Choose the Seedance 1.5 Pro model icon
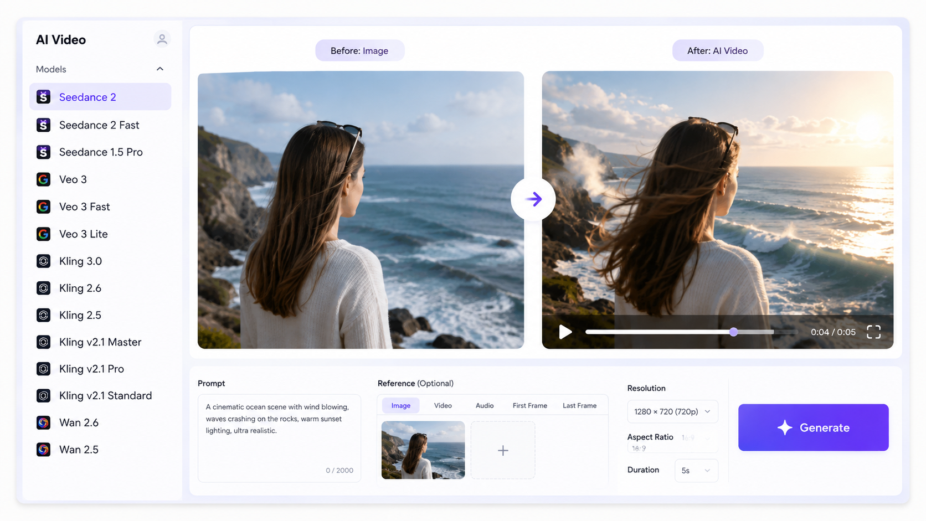 tap(43, 152)
